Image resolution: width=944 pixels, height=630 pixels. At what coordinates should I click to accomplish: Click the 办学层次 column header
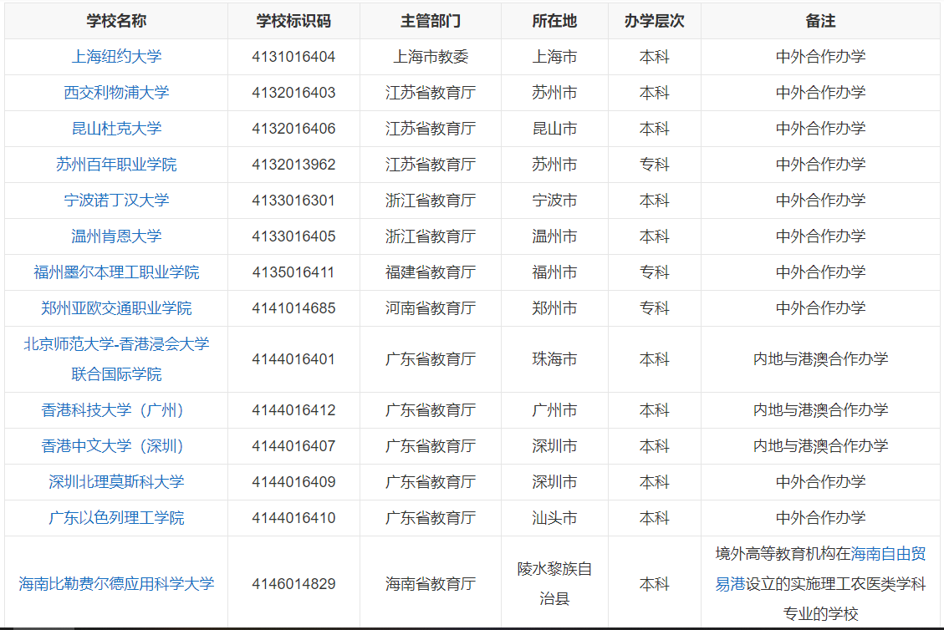(x=655, y=21)
